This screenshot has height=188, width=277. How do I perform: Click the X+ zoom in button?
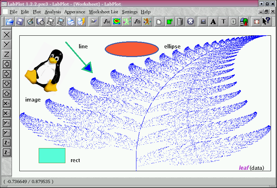[x=7, y=104]
